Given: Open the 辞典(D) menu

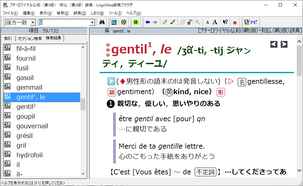Looking at the screenshot, I should [80, 13].
